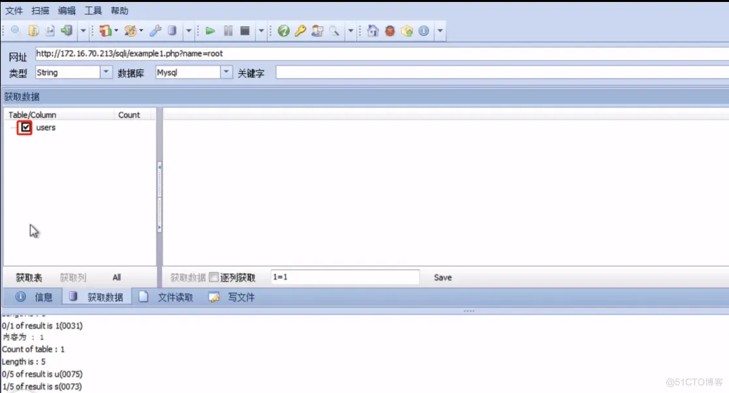The width and height of the screenshot is (729, 393).
Task: Expand the 类型 String dropdown
Action: click(106, 72)
